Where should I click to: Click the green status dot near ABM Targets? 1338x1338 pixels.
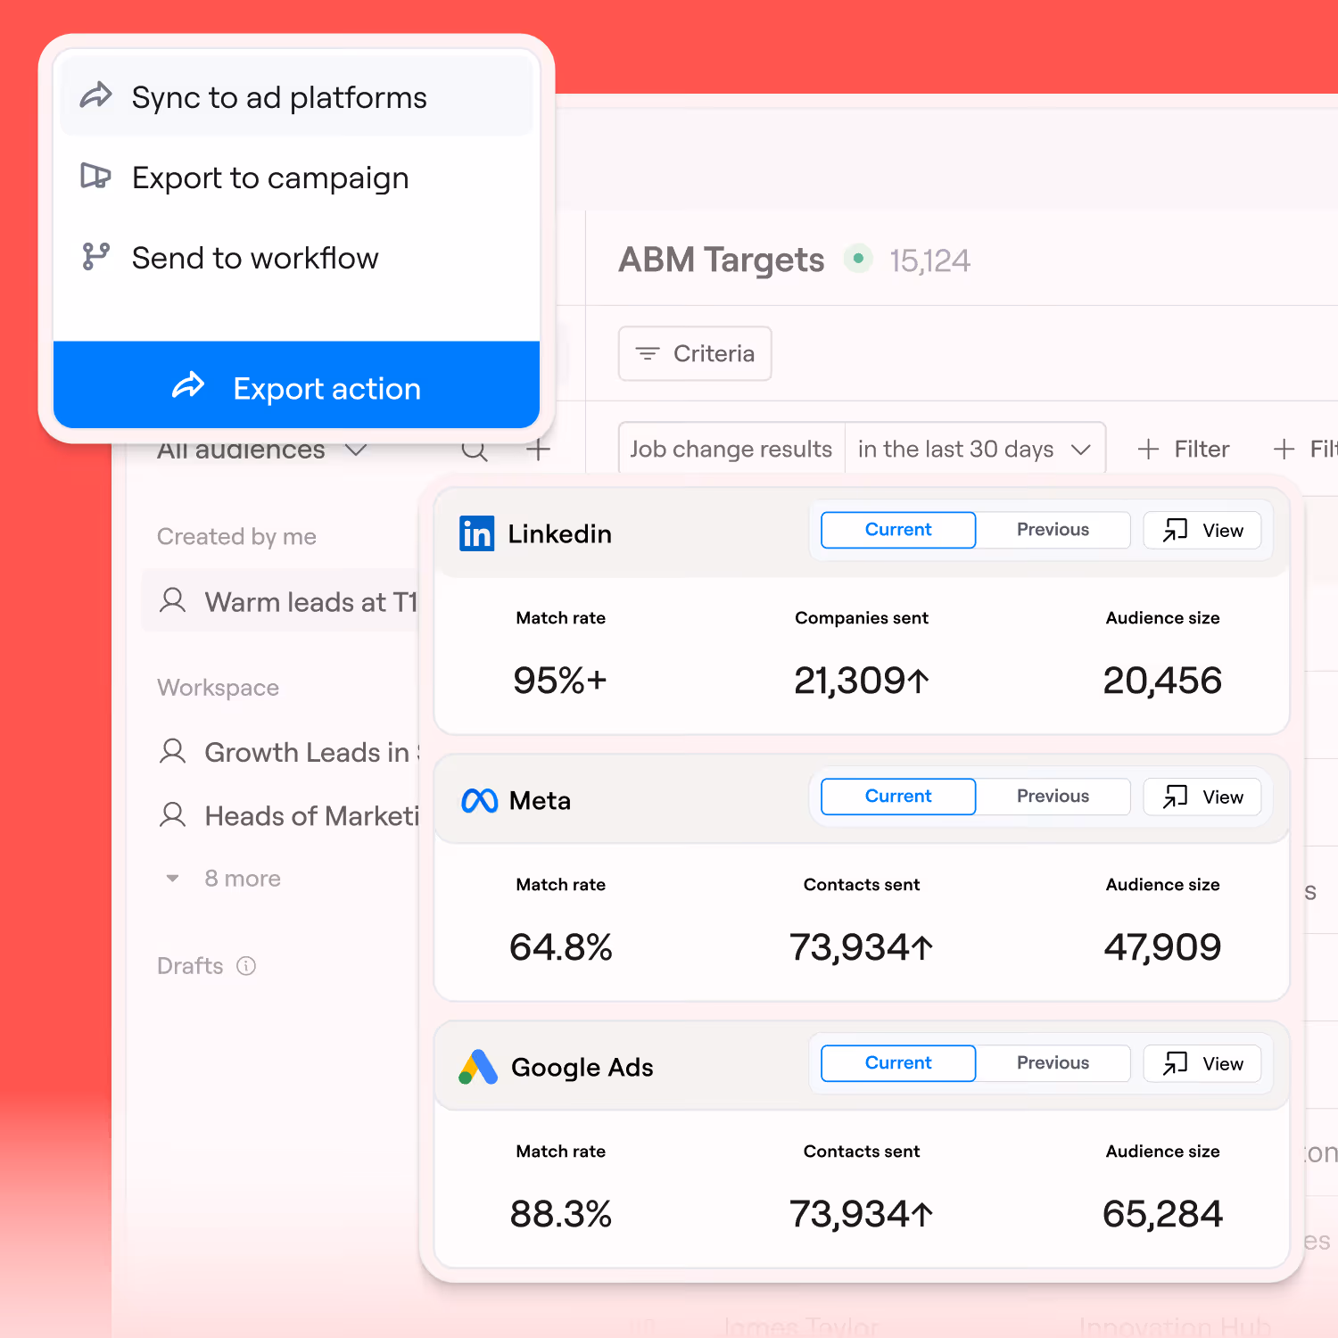(x=858, y=259)
